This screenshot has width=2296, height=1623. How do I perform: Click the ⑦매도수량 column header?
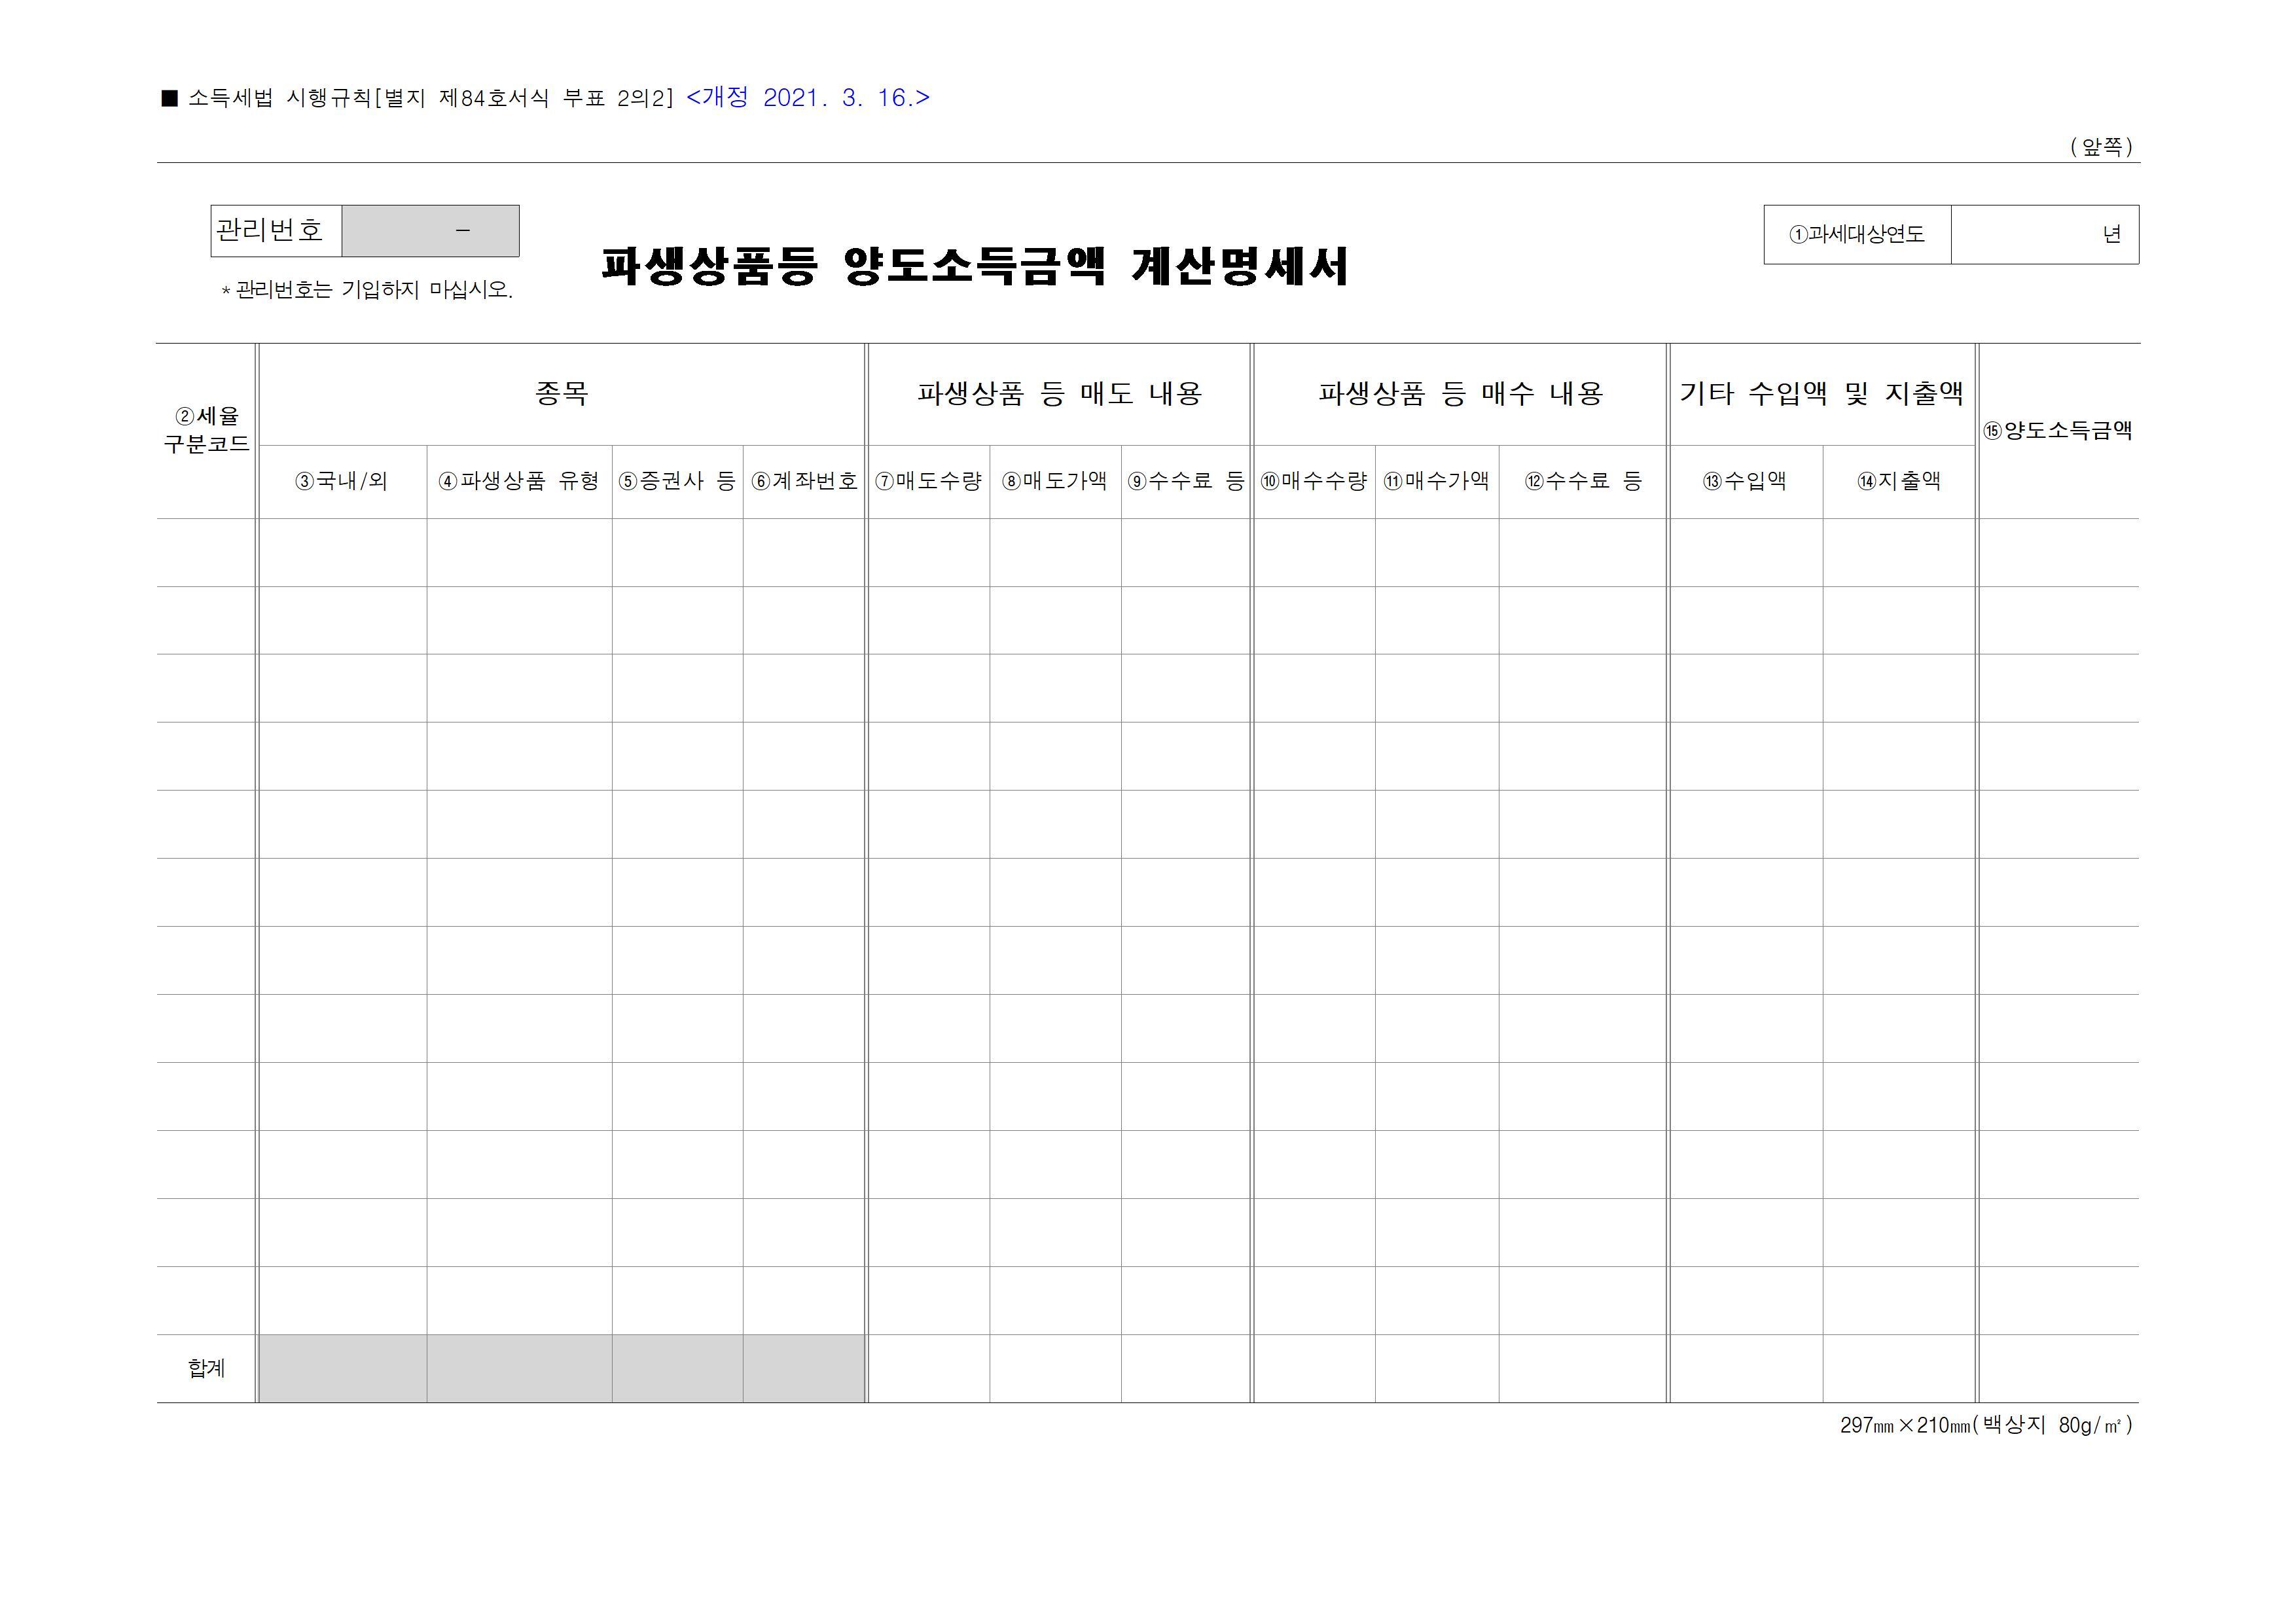tap(928, 481)
